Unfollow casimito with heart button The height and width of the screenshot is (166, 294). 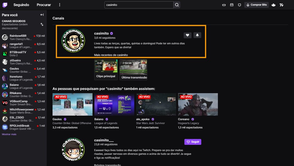188,35
